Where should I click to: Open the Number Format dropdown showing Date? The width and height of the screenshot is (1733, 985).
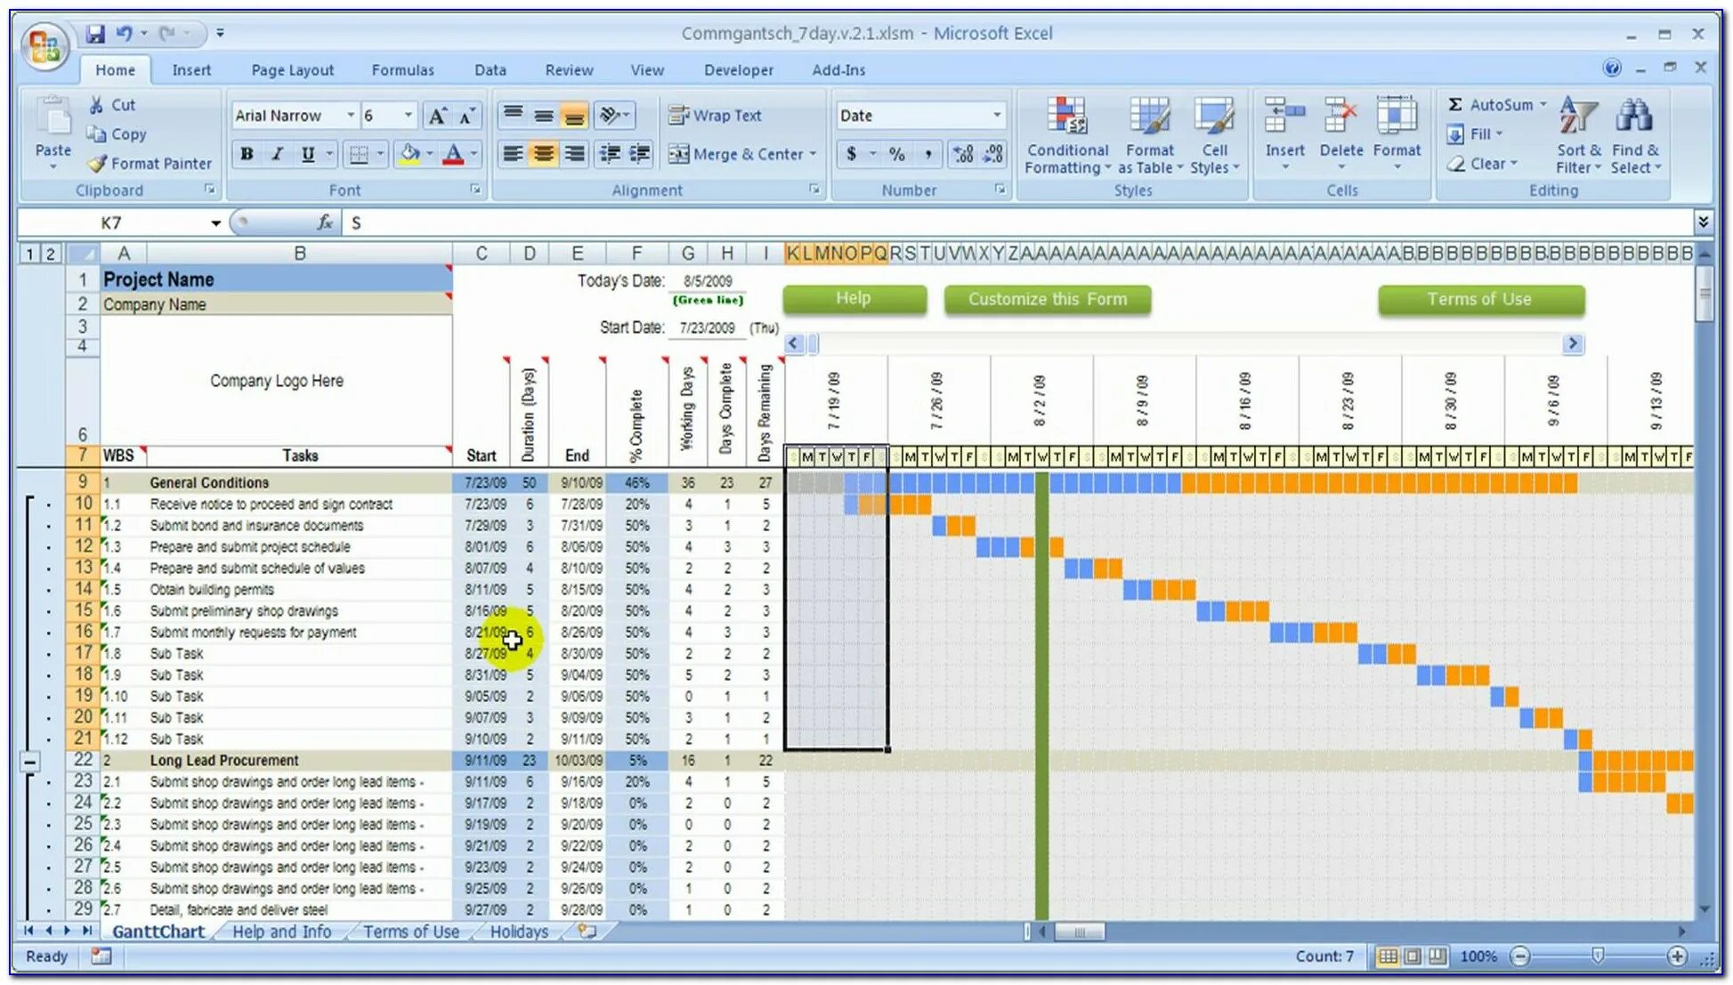(996, 116)
